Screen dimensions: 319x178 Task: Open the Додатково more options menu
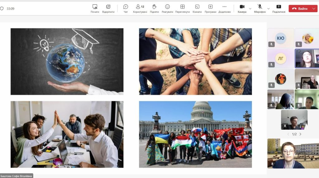point(224,8)
